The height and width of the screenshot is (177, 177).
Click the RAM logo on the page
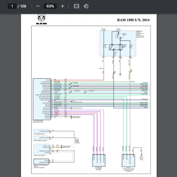[x=41, y=19]
